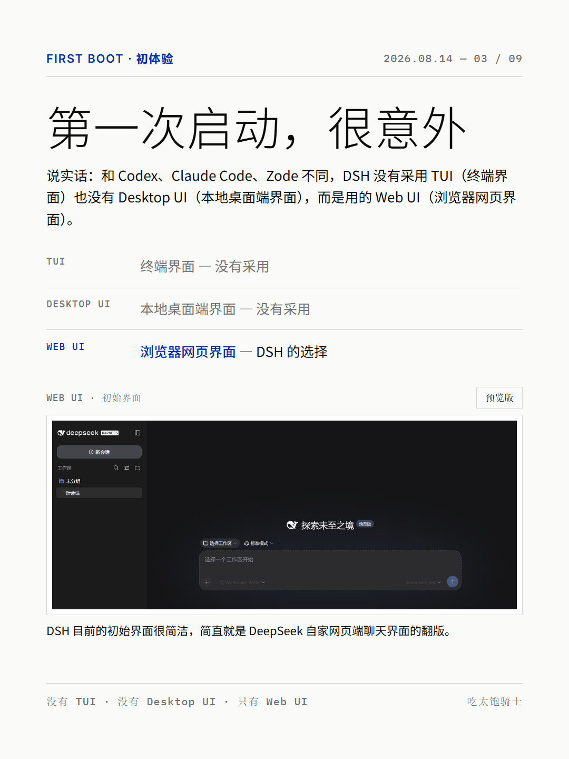Click the plus attachment icon in input
569x759 pixels.
pos(207,582)
